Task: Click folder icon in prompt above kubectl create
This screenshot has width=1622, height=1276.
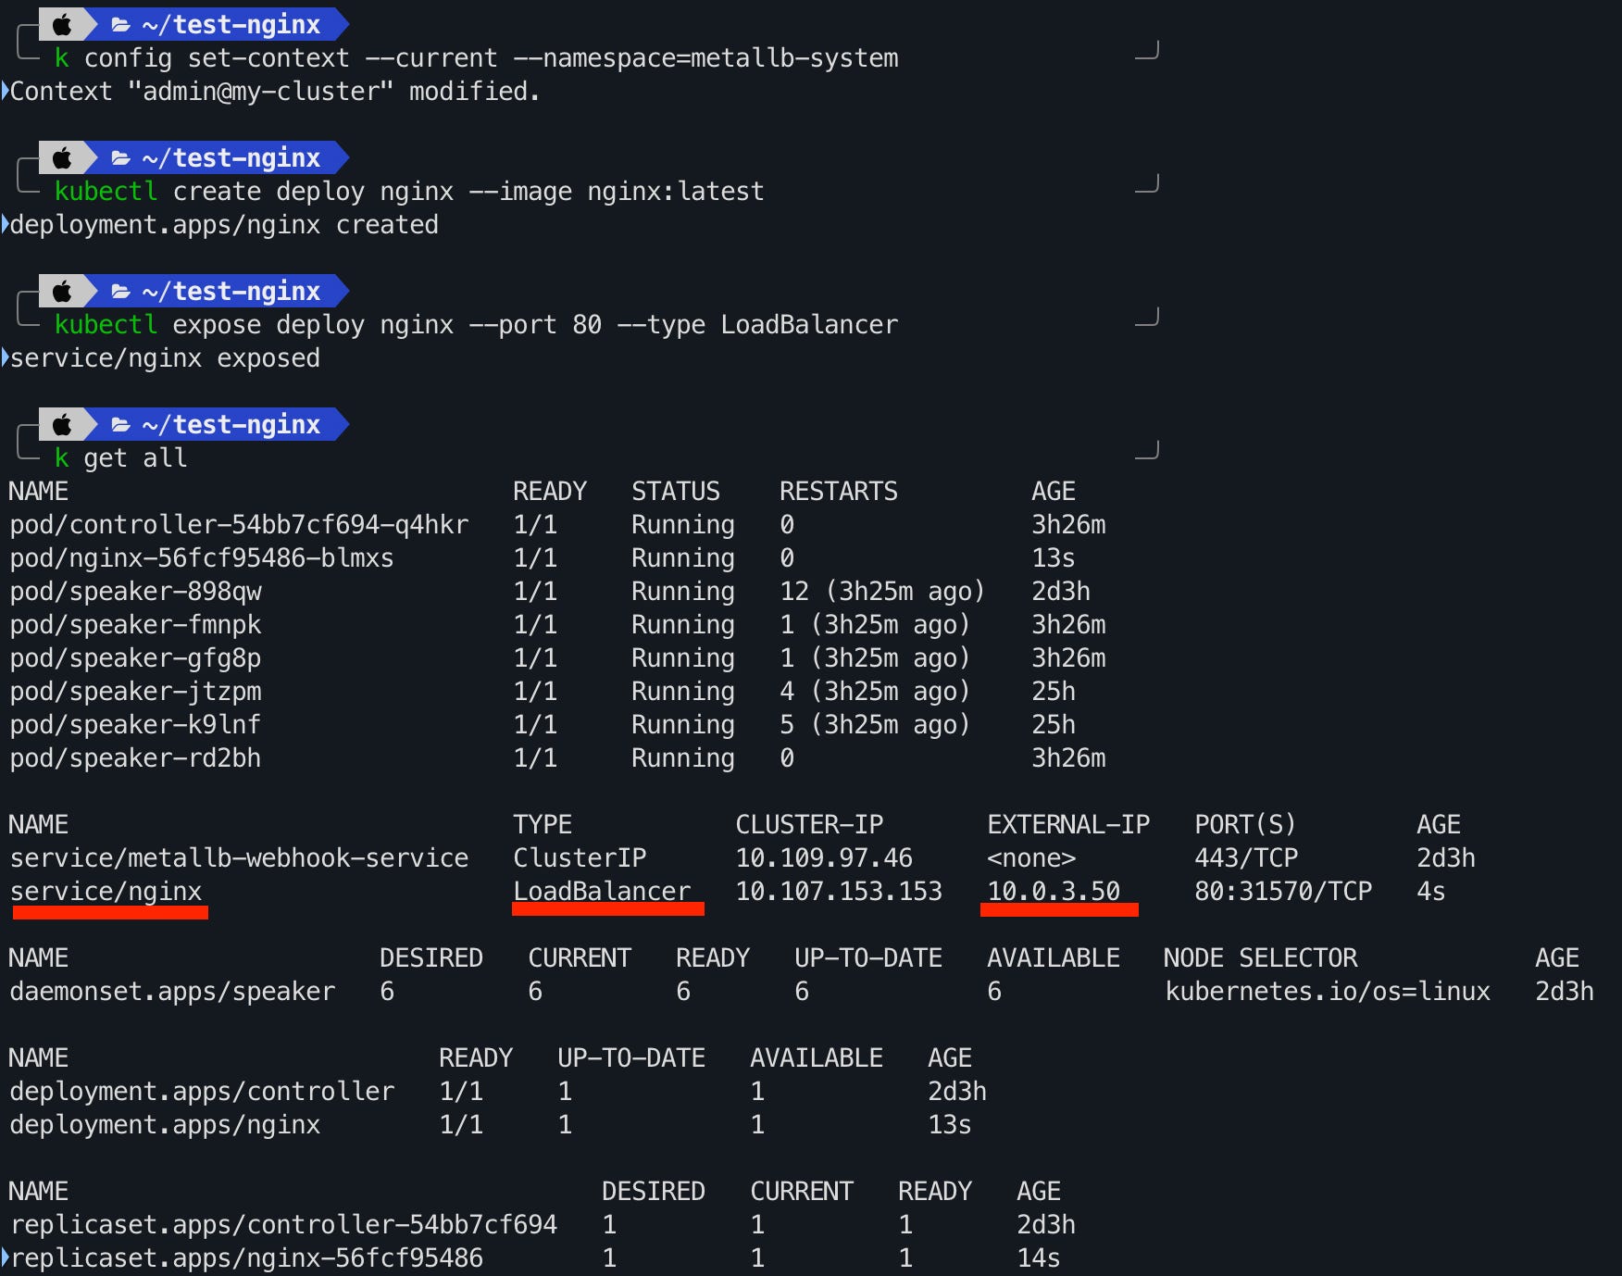Action: (x=120, y=158)
